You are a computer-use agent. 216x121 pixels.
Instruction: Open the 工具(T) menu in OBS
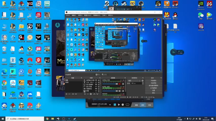click(x=104, y=15)
